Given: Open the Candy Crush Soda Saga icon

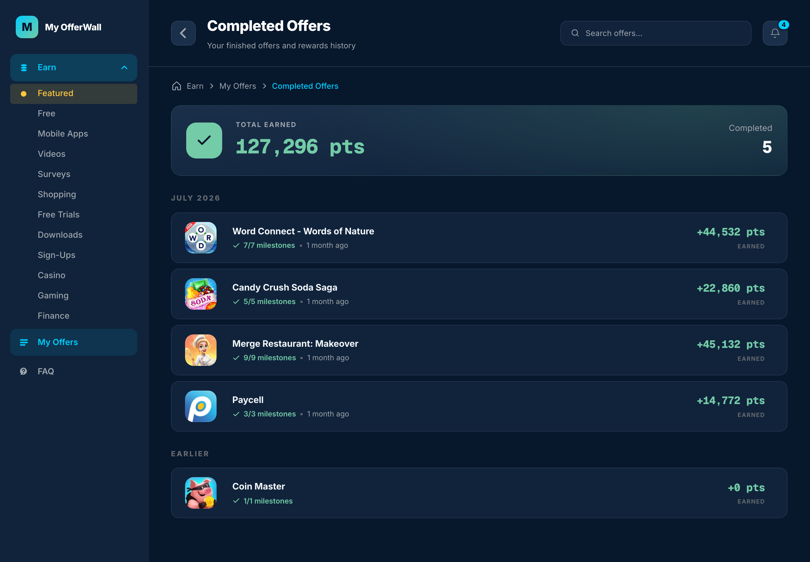Looking at the screenshot, I should pos(201,294).
